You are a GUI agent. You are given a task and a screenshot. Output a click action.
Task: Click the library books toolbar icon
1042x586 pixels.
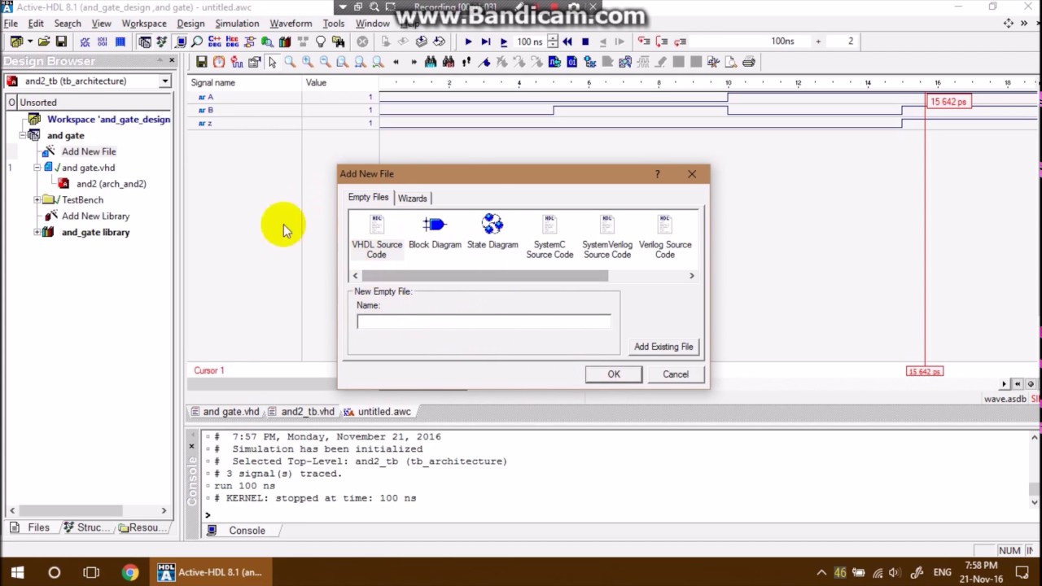tap(285, 42)
